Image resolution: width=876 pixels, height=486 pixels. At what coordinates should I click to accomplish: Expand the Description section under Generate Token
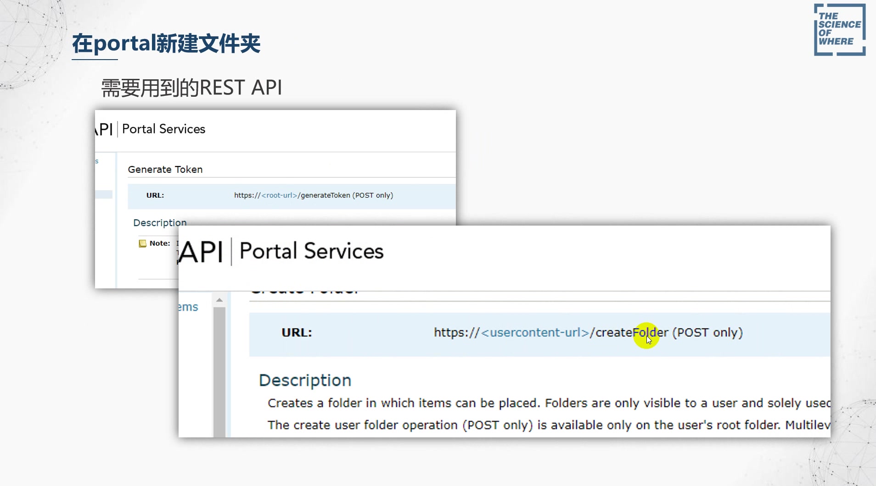[160, 223]
